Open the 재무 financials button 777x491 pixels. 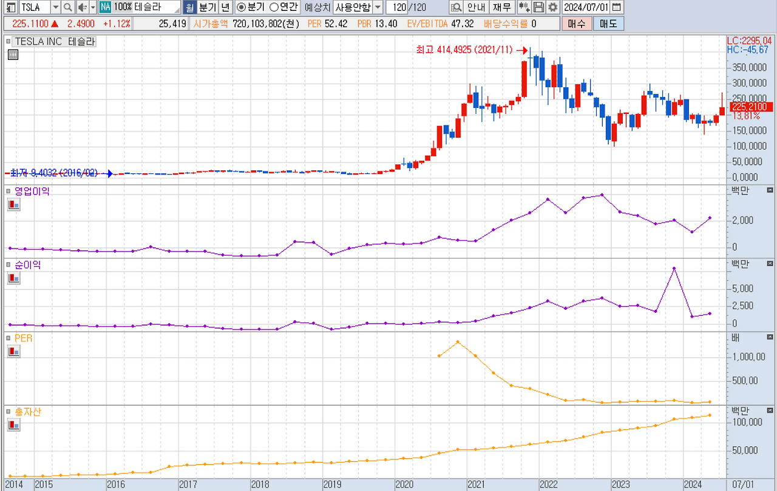(501, 7)
